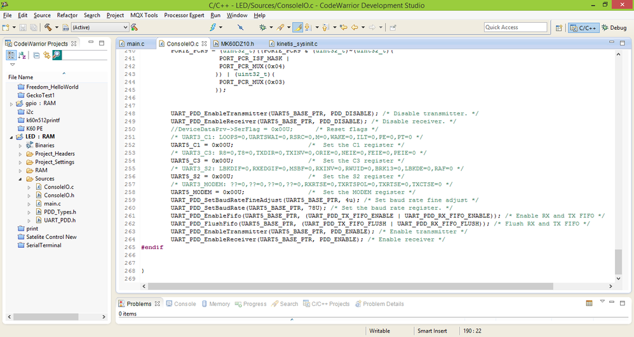Switch to the Console view tab

pos(181,304)
